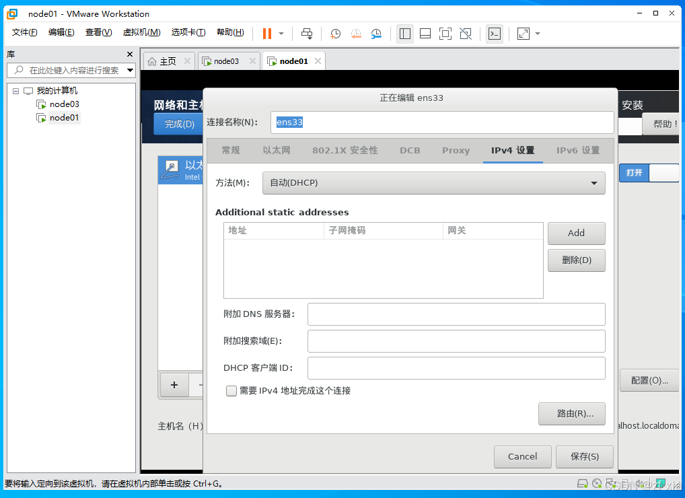
Task: Click the 网关 column header
Action: (493, 231)
